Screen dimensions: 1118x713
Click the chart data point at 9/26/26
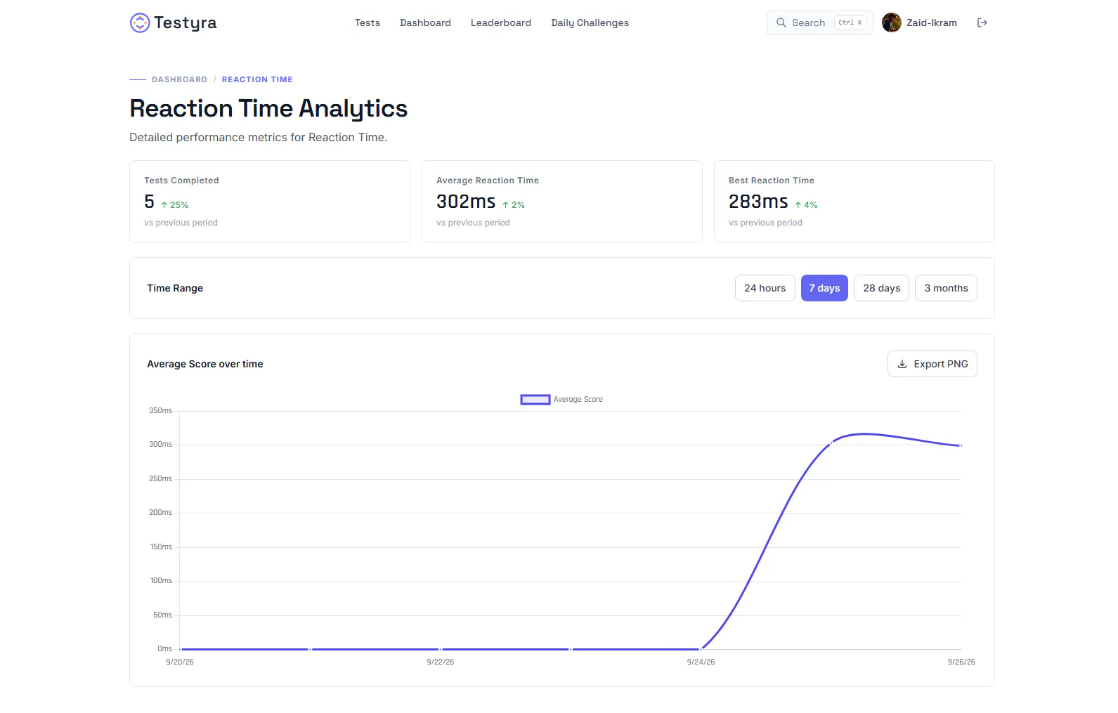tap(961, 445)
